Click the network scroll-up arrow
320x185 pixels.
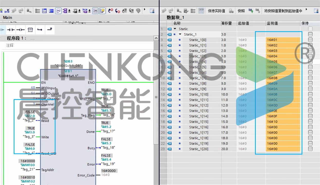pyautogui.click(x=156, y=38)
